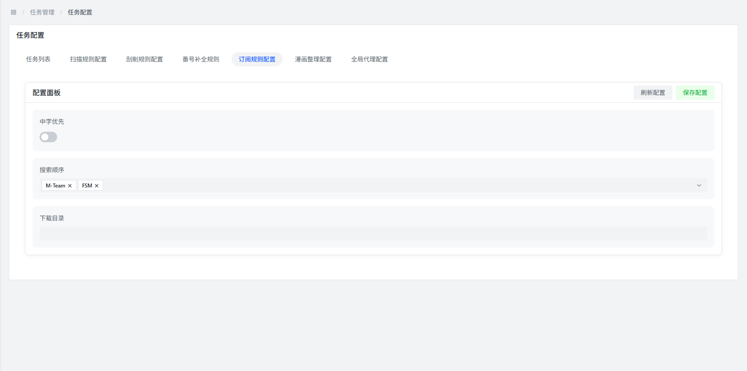Click the green 保存配置 button

[695, 93]
